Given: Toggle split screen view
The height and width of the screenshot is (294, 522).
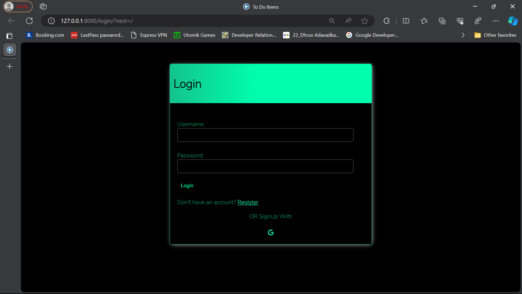Looking at the screenshot, I should [406, 21].
